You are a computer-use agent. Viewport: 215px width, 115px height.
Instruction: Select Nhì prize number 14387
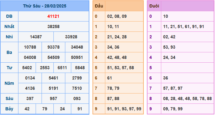[x=36, y=37]
